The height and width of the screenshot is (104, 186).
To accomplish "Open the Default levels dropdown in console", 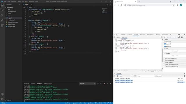I will point(159,76).
